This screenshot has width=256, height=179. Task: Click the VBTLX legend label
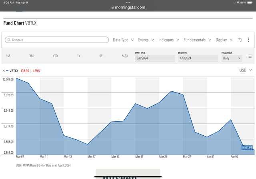coord(14,71)
